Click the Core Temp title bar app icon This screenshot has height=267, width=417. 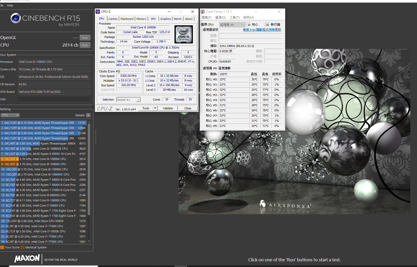[203, 12]
